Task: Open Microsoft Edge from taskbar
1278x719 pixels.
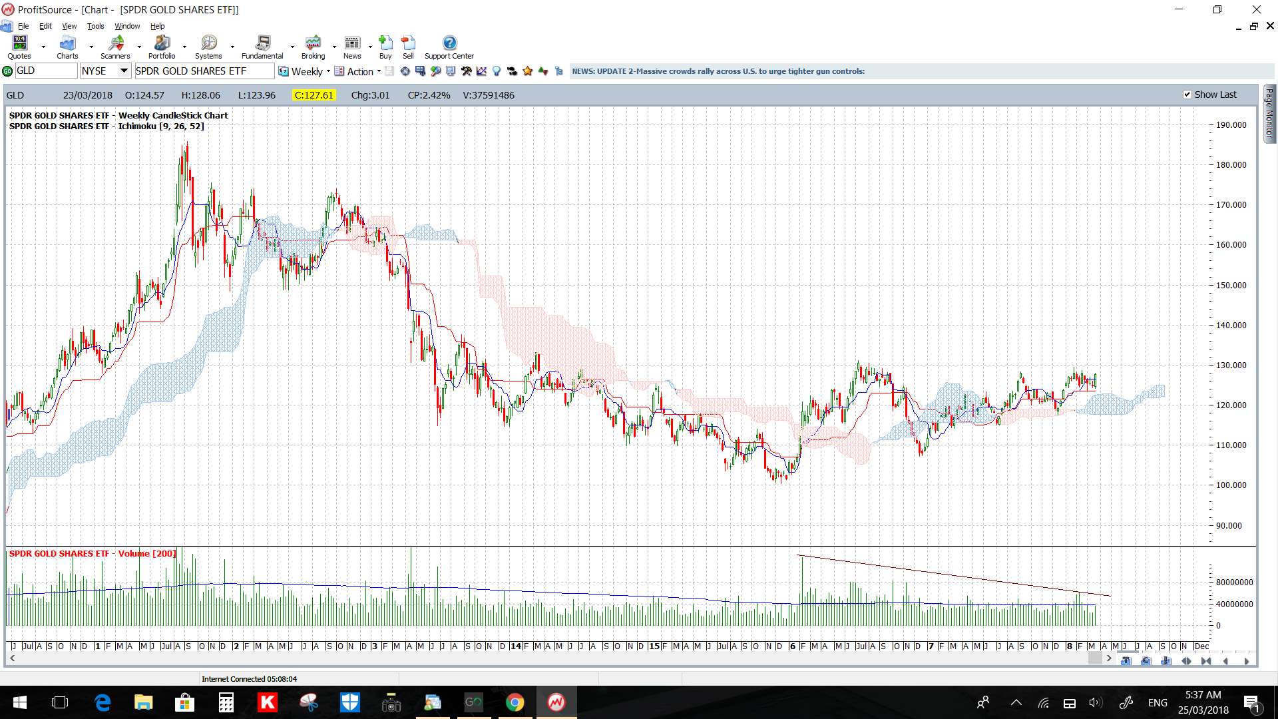Action: click(x=103, y=702)
